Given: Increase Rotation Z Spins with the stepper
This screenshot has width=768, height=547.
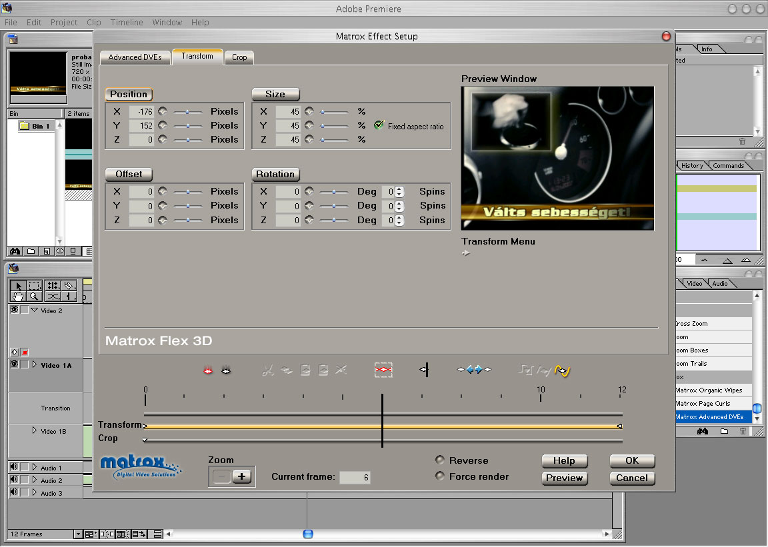Looking at the screenshot, I should (400, 217).
